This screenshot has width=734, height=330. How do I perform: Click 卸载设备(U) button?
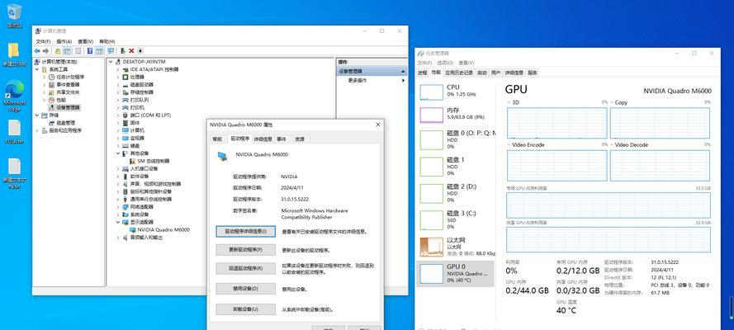(246, 309)
